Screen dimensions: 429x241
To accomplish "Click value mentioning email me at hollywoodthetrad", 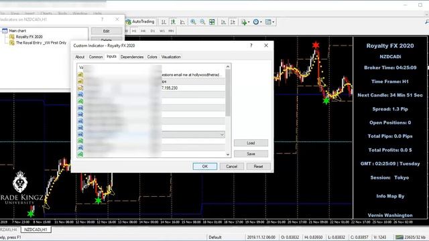I will coord(193,74).
